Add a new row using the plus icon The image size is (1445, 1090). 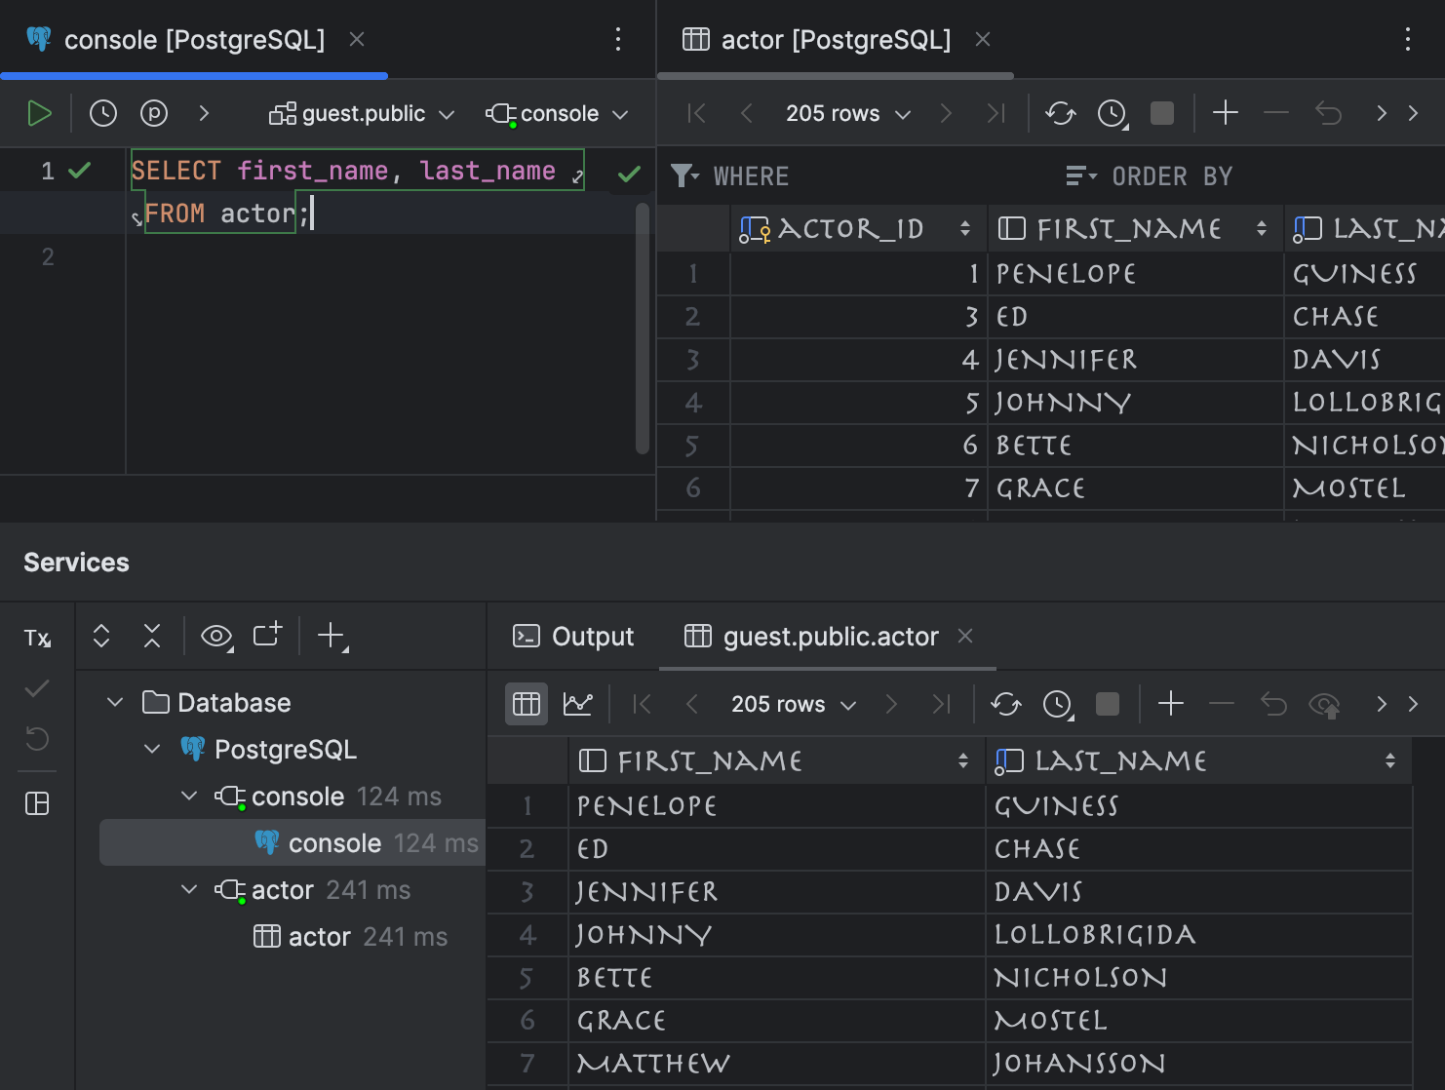pos(1225,113)
